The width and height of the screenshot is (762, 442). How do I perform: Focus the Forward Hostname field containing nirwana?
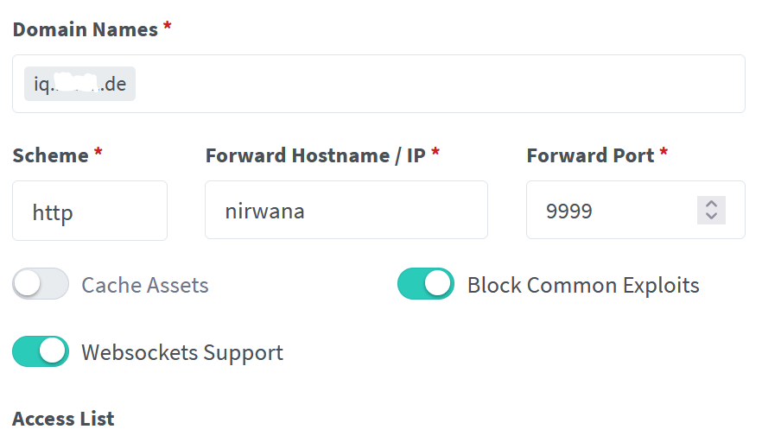pos(346,211)
